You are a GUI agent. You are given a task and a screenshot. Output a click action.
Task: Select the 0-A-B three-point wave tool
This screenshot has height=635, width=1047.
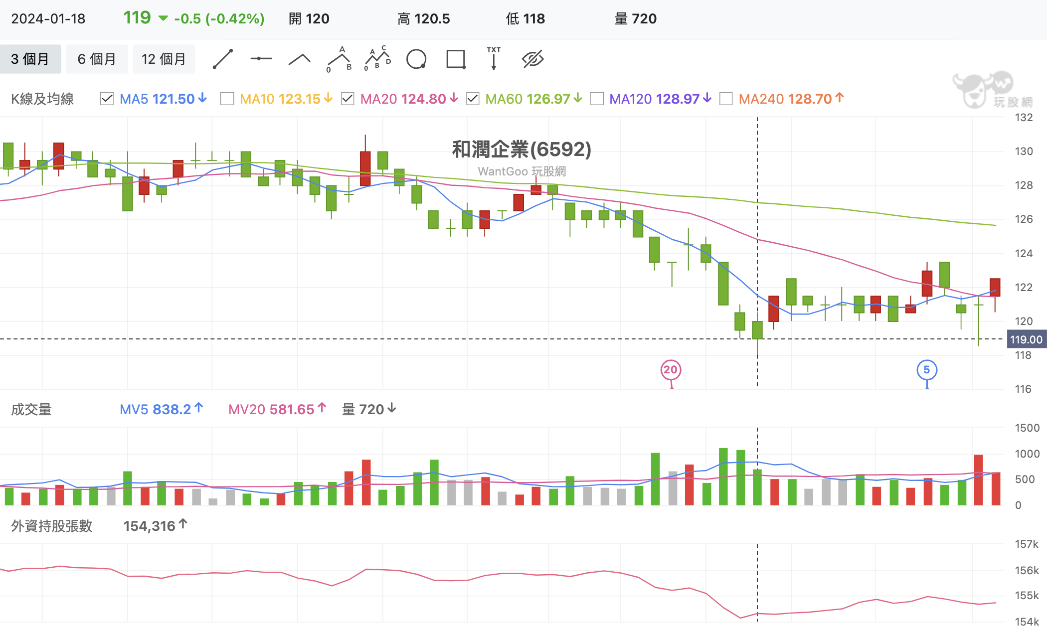(339, 59)
